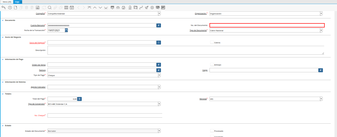Image resolution: width=337 pixels, height=137 pixels.
Task: Click the Active Workflows icon
Action: click(141, 8)
